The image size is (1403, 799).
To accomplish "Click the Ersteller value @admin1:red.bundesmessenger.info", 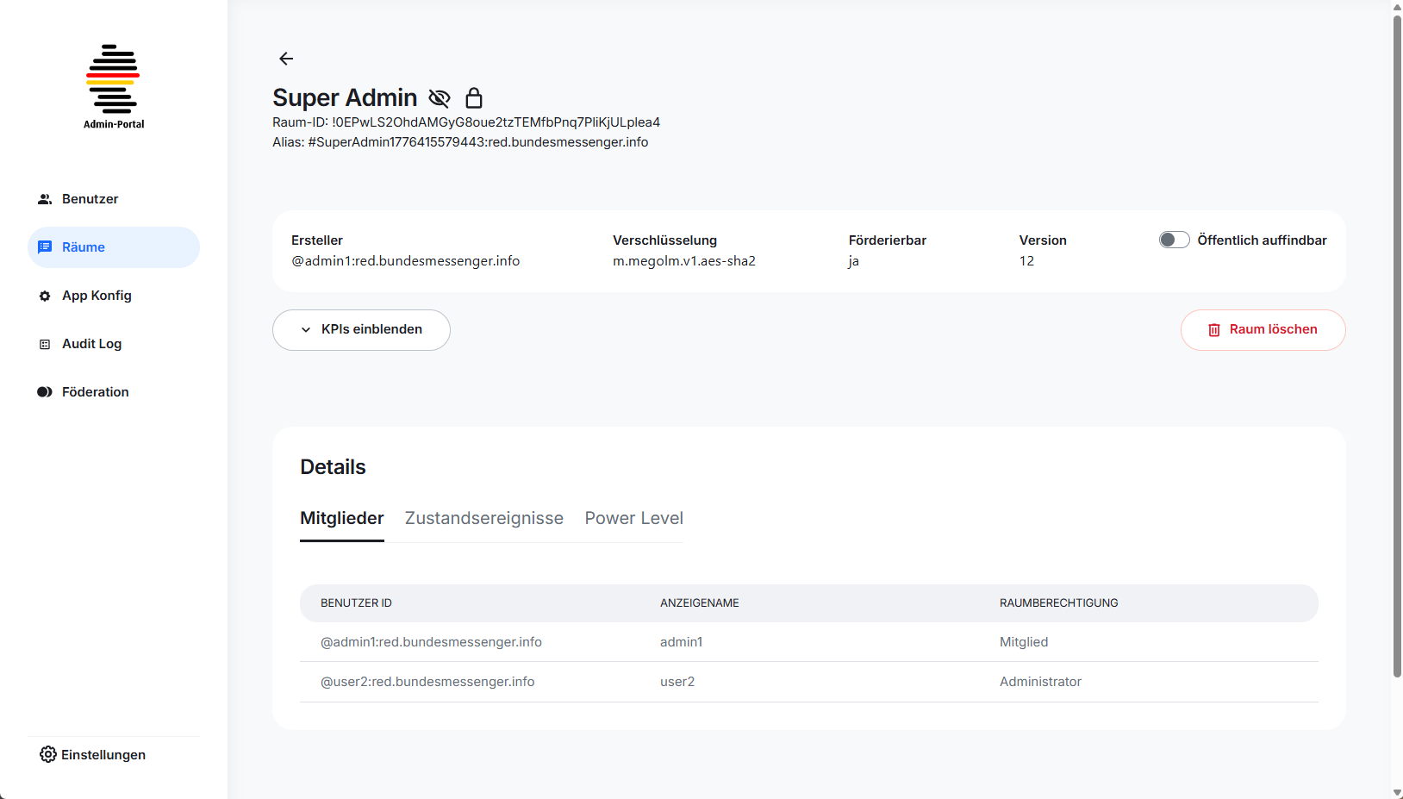I will [x=406, y=261].
